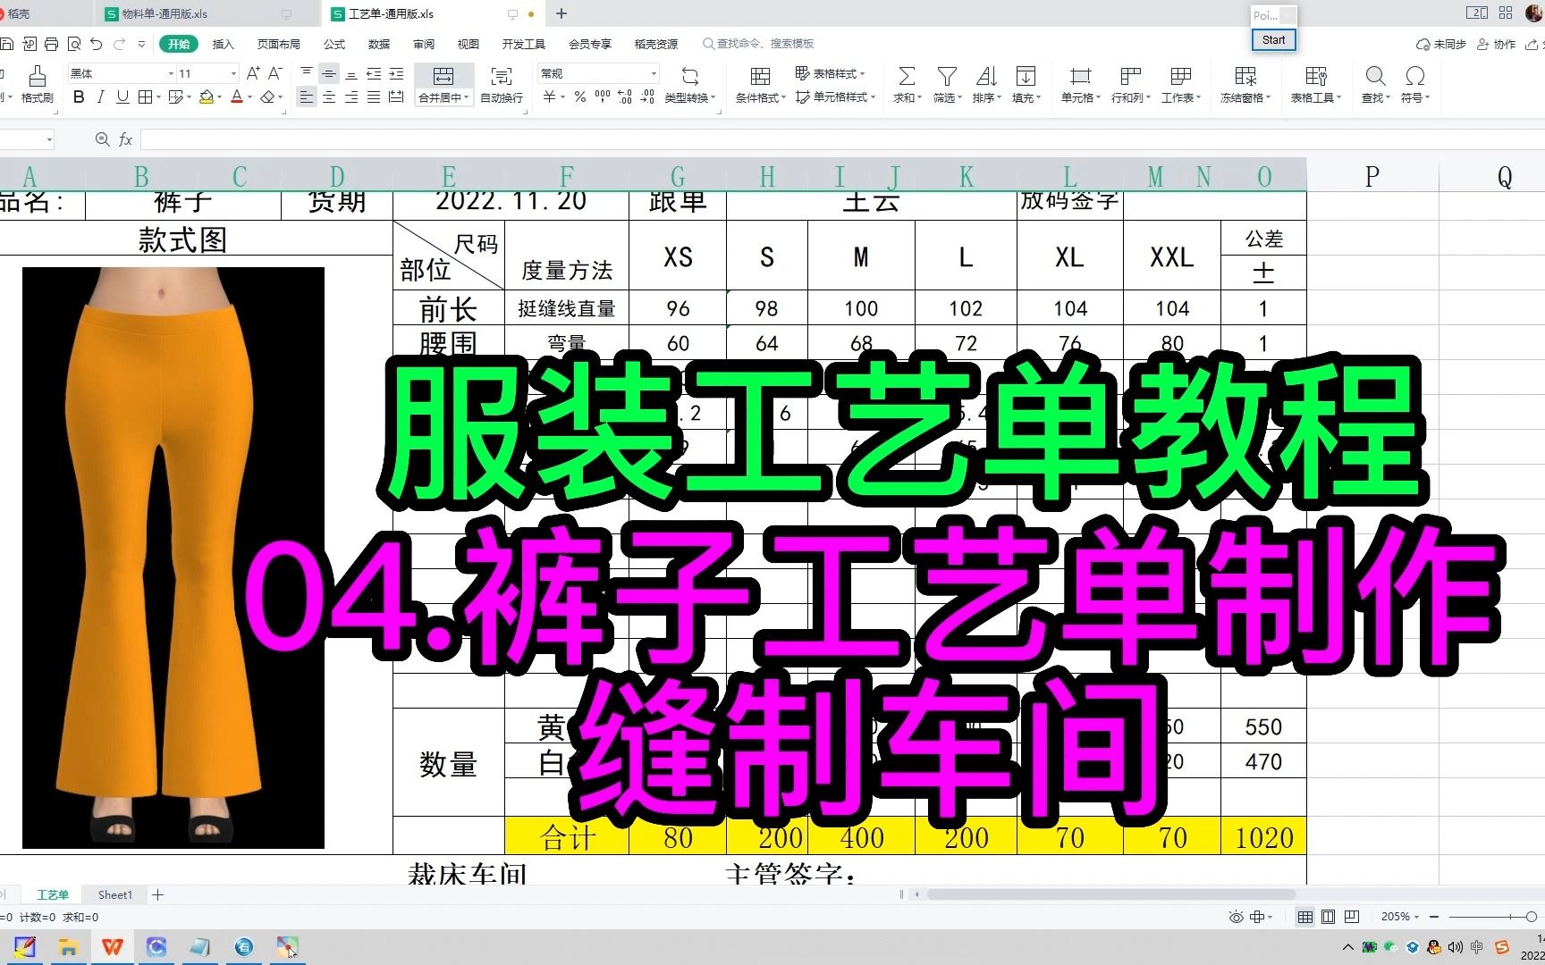This screenshot has height=965, width=1545.
Task: Click the formula bar input field
Action: coord(840,139)
